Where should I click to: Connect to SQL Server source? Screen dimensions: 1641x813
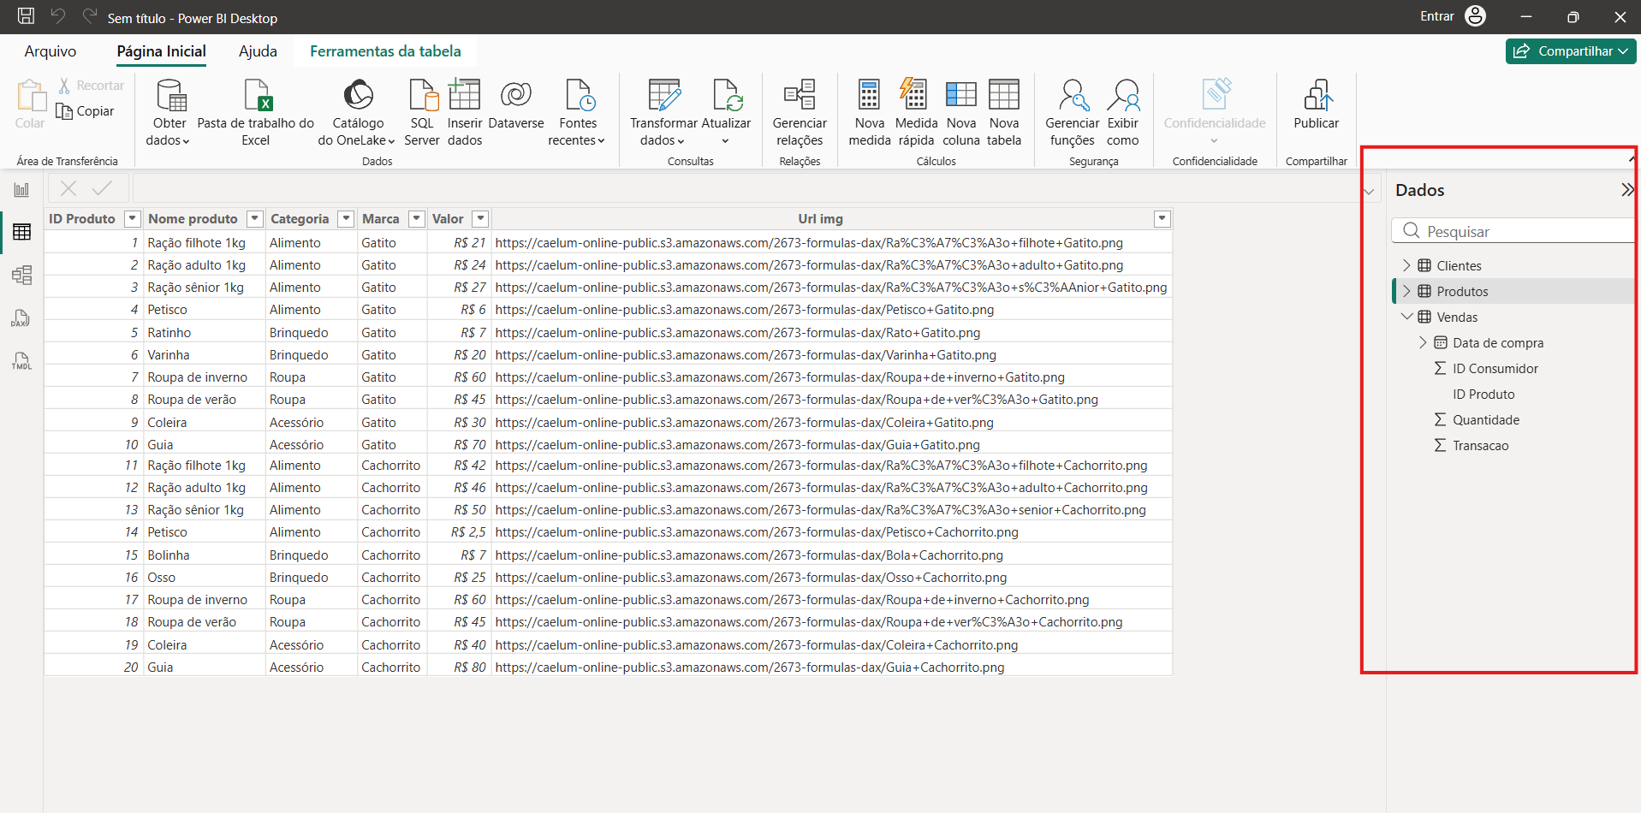[422, 113]
